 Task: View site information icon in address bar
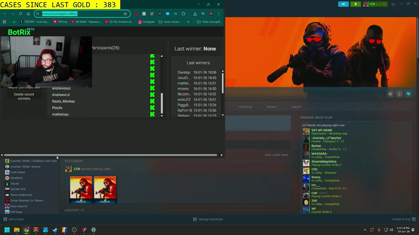coord(38,14)
